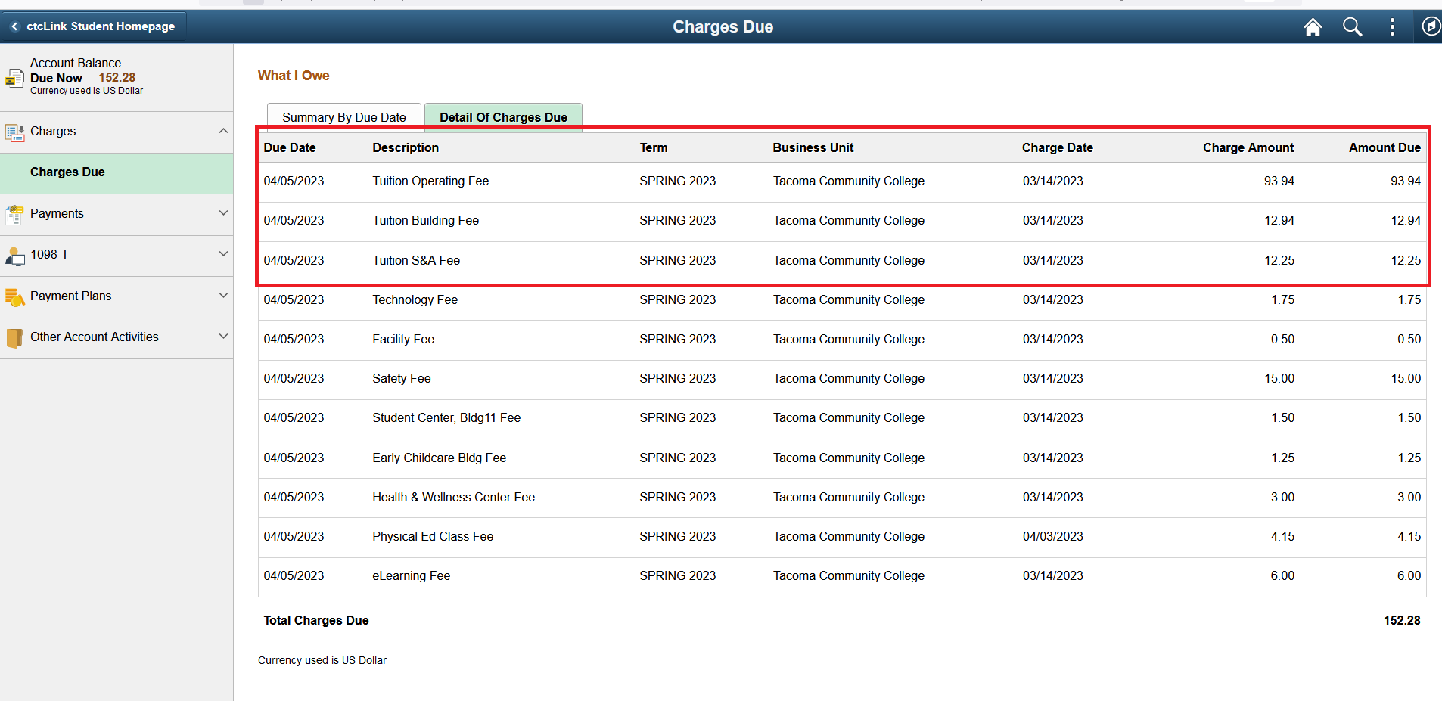Click the 152.28 total charges amount
This screenshot has height=701, width=1442.
(1402, 621)
